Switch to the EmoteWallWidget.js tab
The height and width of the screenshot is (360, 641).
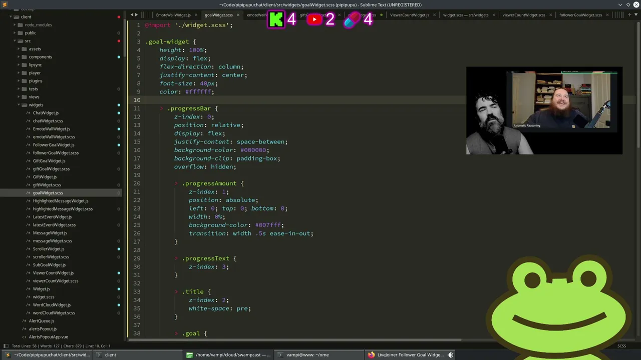click(173, 15)
